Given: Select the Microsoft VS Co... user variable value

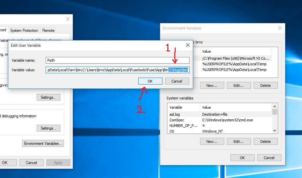Looking at the screenshot, I should click(x=236, y=58).
